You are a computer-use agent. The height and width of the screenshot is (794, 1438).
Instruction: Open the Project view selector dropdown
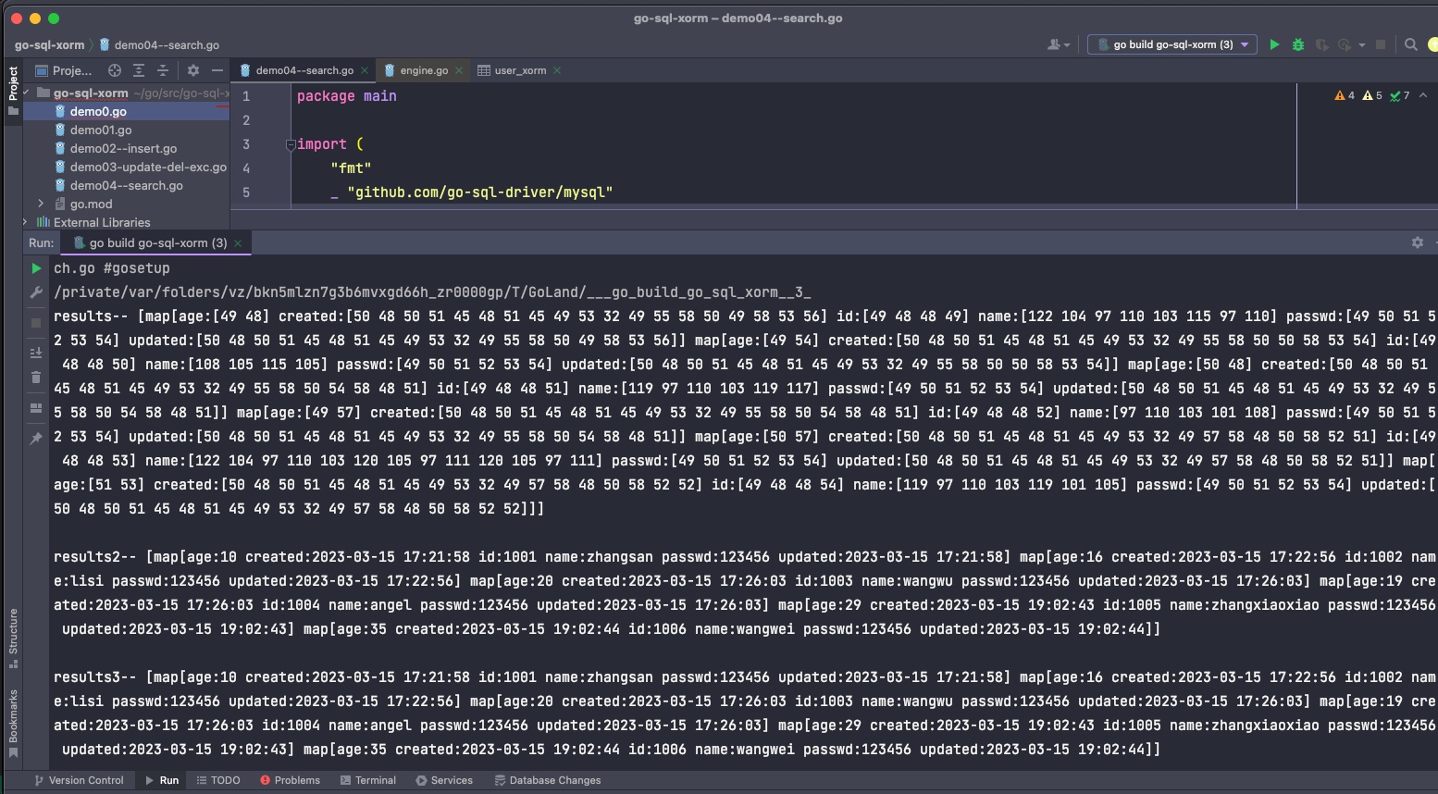point(63,70)
